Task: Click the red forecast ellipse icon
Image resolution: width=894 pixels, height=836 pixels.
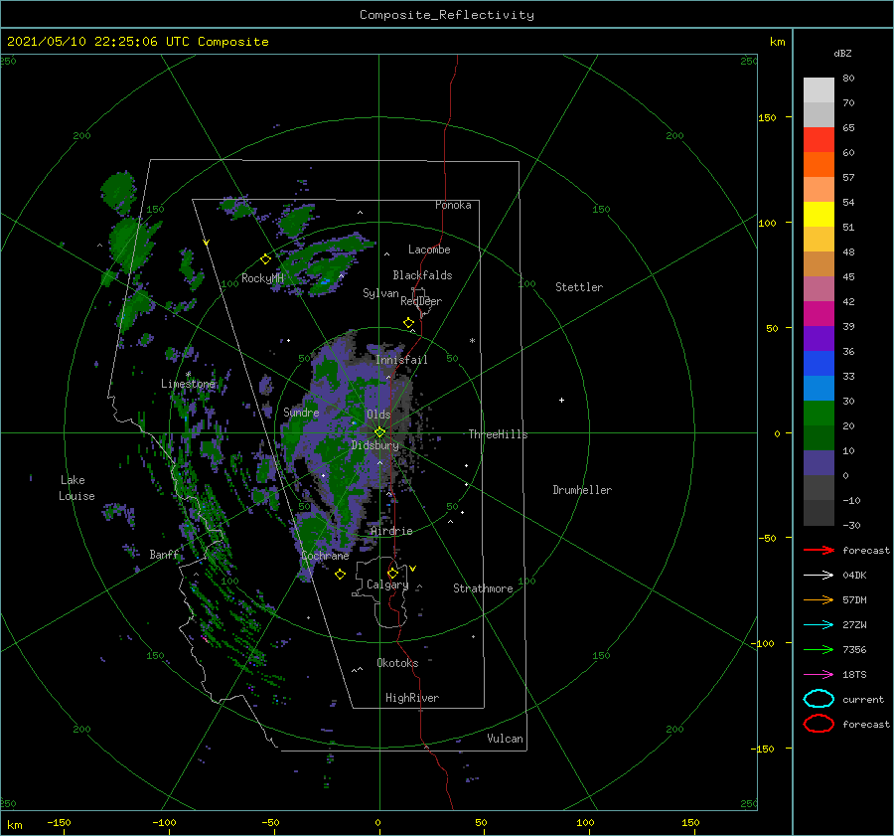Action: point(819,724)
